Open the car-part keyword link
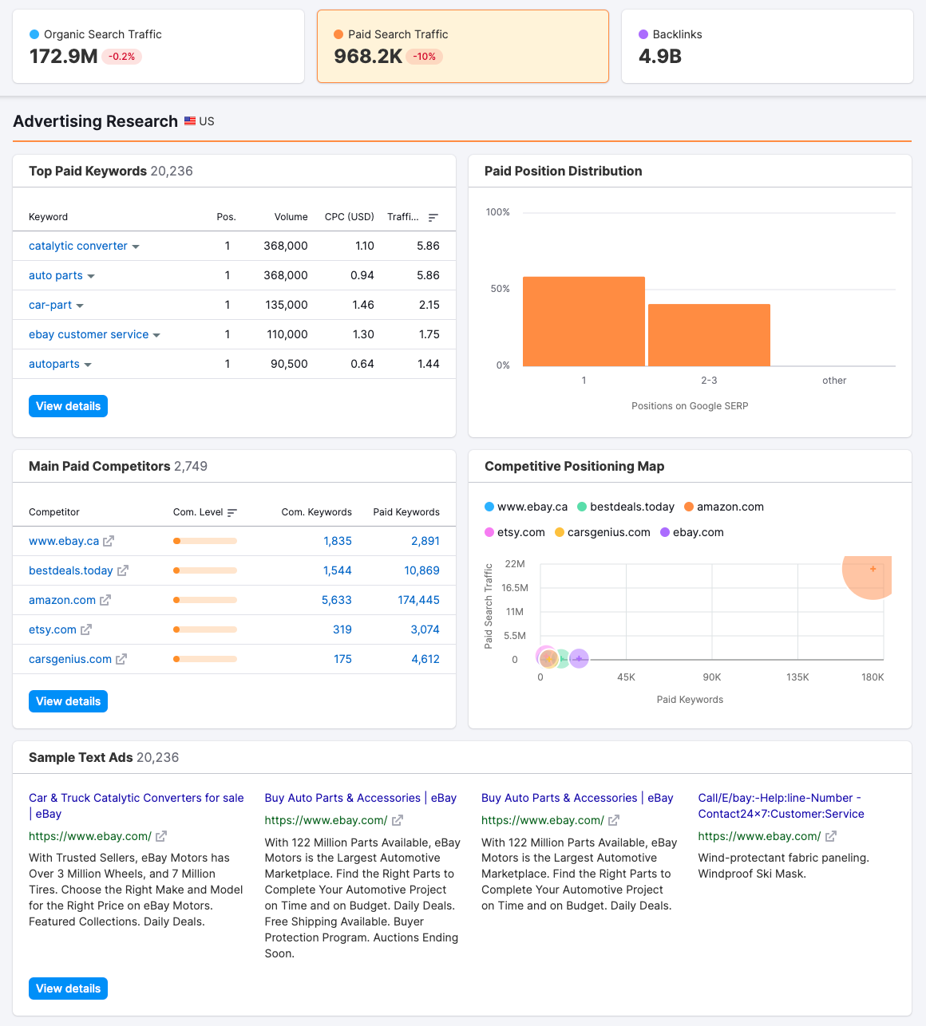 click(x=49, y=305)
